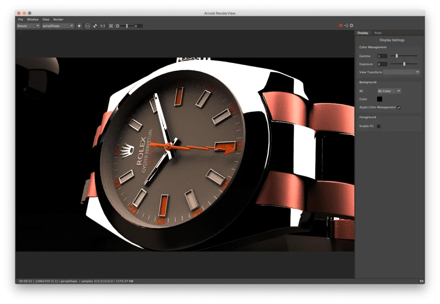Viewport: 440px width, 304px height.
Task: Click the Exposure slider handle
Action: [404, 64]
